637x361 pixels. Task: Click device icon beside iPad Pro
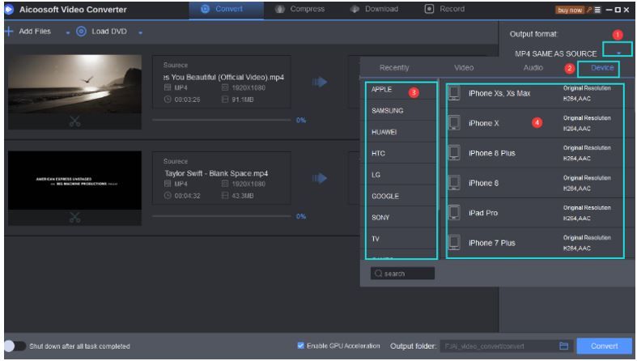coord(454,212)
